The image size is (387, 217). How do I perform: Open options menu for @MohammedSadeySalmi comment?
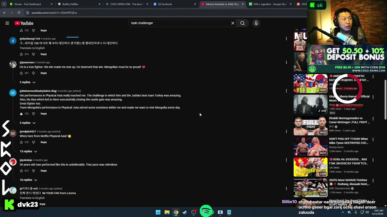[x=286, y=91]
